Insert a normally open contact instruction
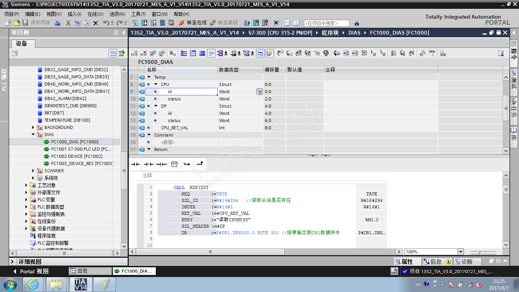The image size is (519, 292). (136, 164)
